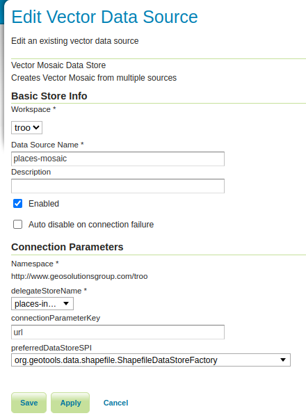Click the Basic Store Info section heading
The image size is (306, 418).
(x=49, y=96)
